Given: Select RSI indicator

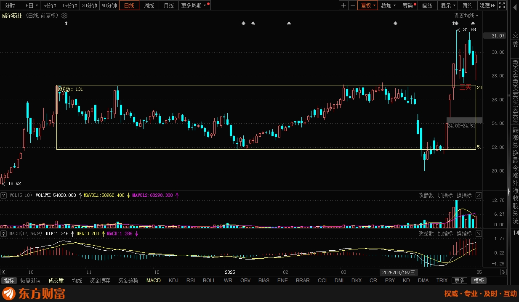Looking at the screenshot, I should pyautogui.click(x=191, y=281).
